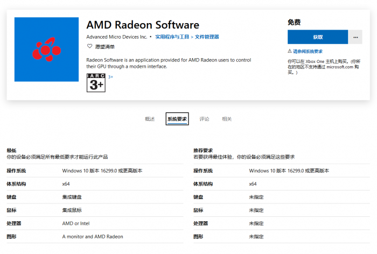This screenshot has height=254, width=377.
Task: Click the Radeon Software description text
Action: click(169, 63)
